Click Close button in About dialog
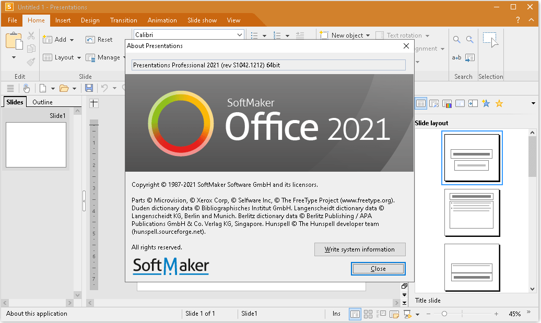 [378, 269]
